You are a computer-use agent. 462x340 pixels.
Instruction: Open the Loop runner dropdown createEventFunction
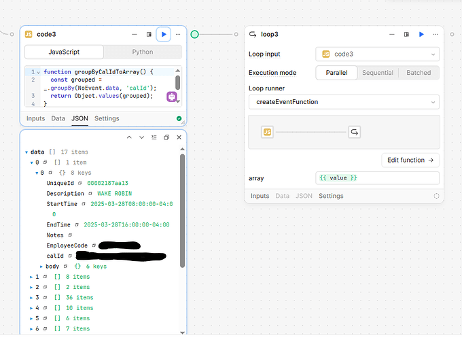coord(344,102)
